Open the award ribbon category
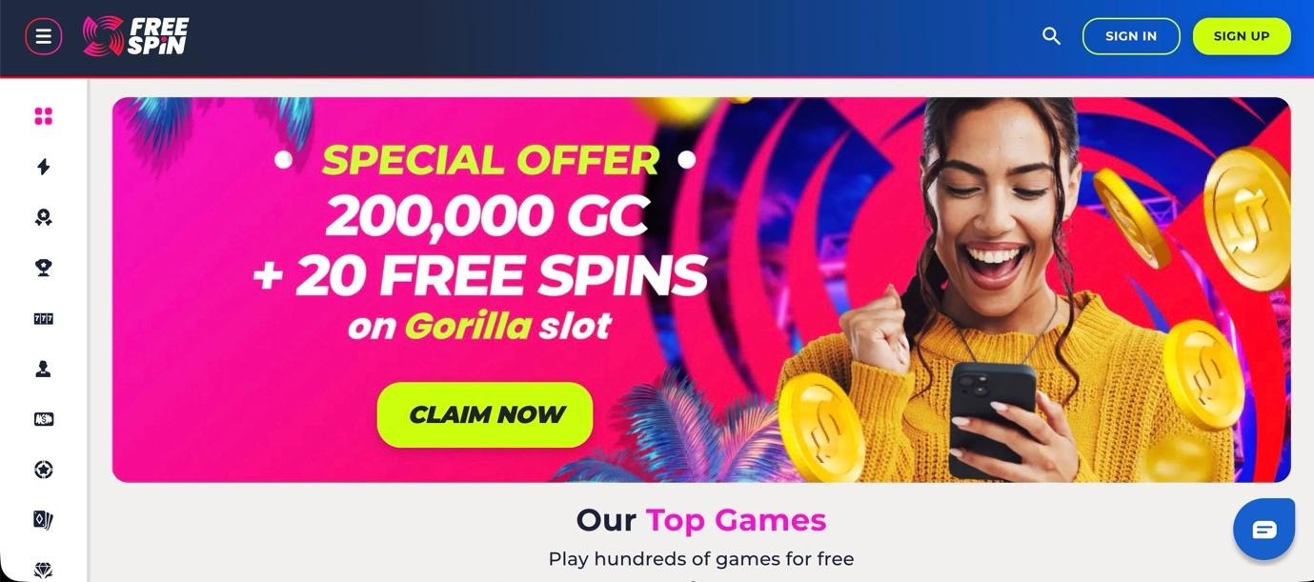This screenshot has width=1314, height=582. click(43, 217)
